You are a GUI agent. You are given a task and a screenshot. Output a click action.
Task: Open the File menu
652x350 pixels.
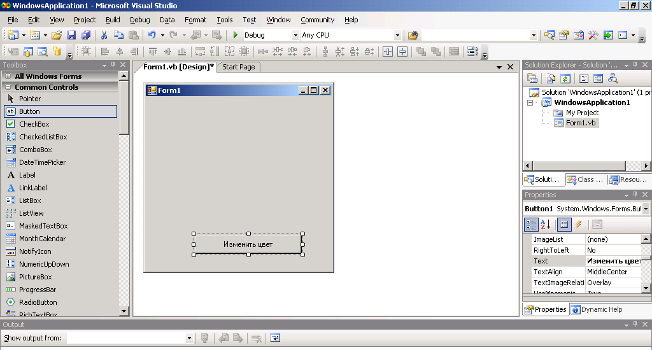click(13, 20)
